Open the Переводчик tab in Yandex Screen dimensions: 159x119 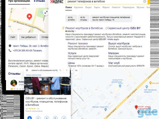pyautogui.click(x=129, y=7)
